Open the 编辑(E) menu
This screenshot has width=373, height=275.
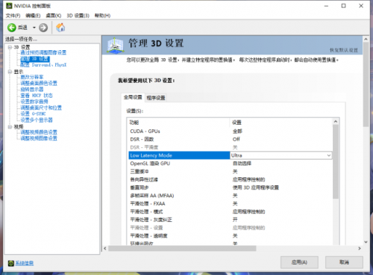tap(33, 16)
